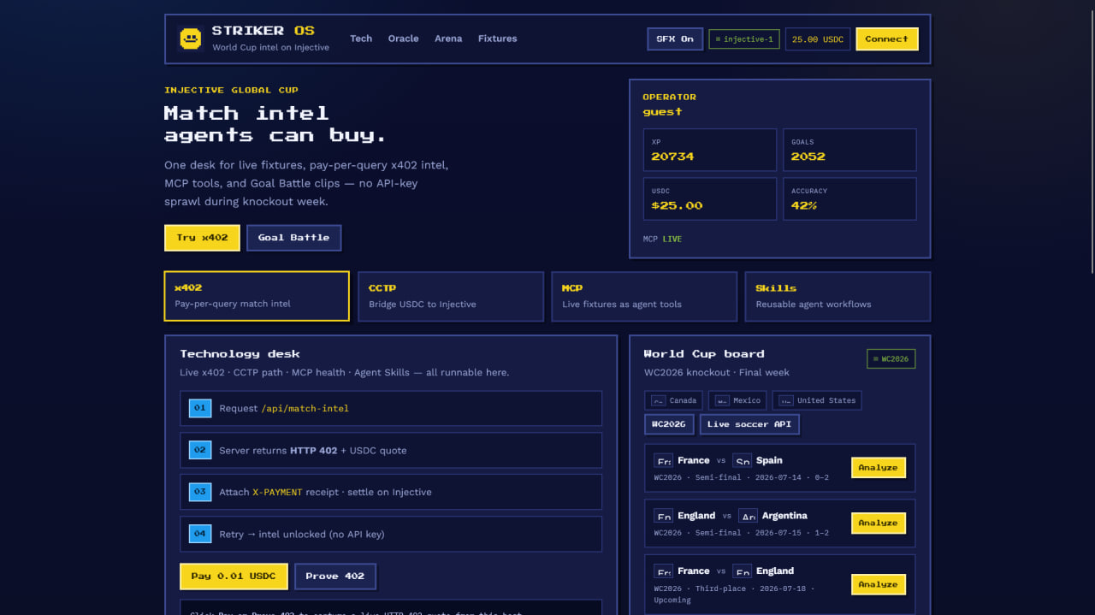Click the MCP LIVE status text

point(662,239)
